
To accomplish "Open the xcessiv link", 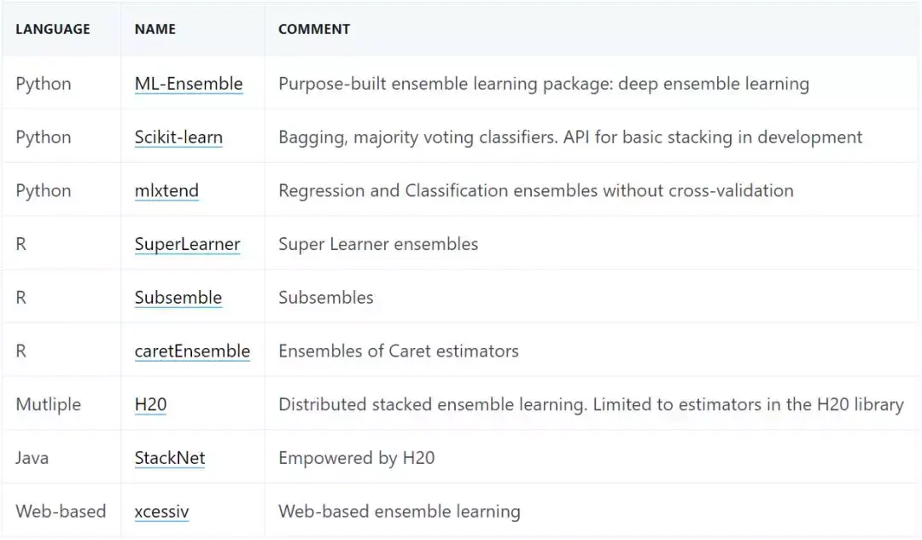I will tap(161, 512).
